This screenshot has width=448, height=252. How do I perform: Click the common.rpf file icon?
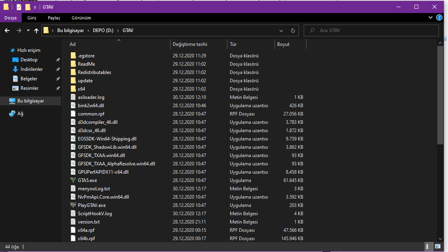(x=73, y=114)
